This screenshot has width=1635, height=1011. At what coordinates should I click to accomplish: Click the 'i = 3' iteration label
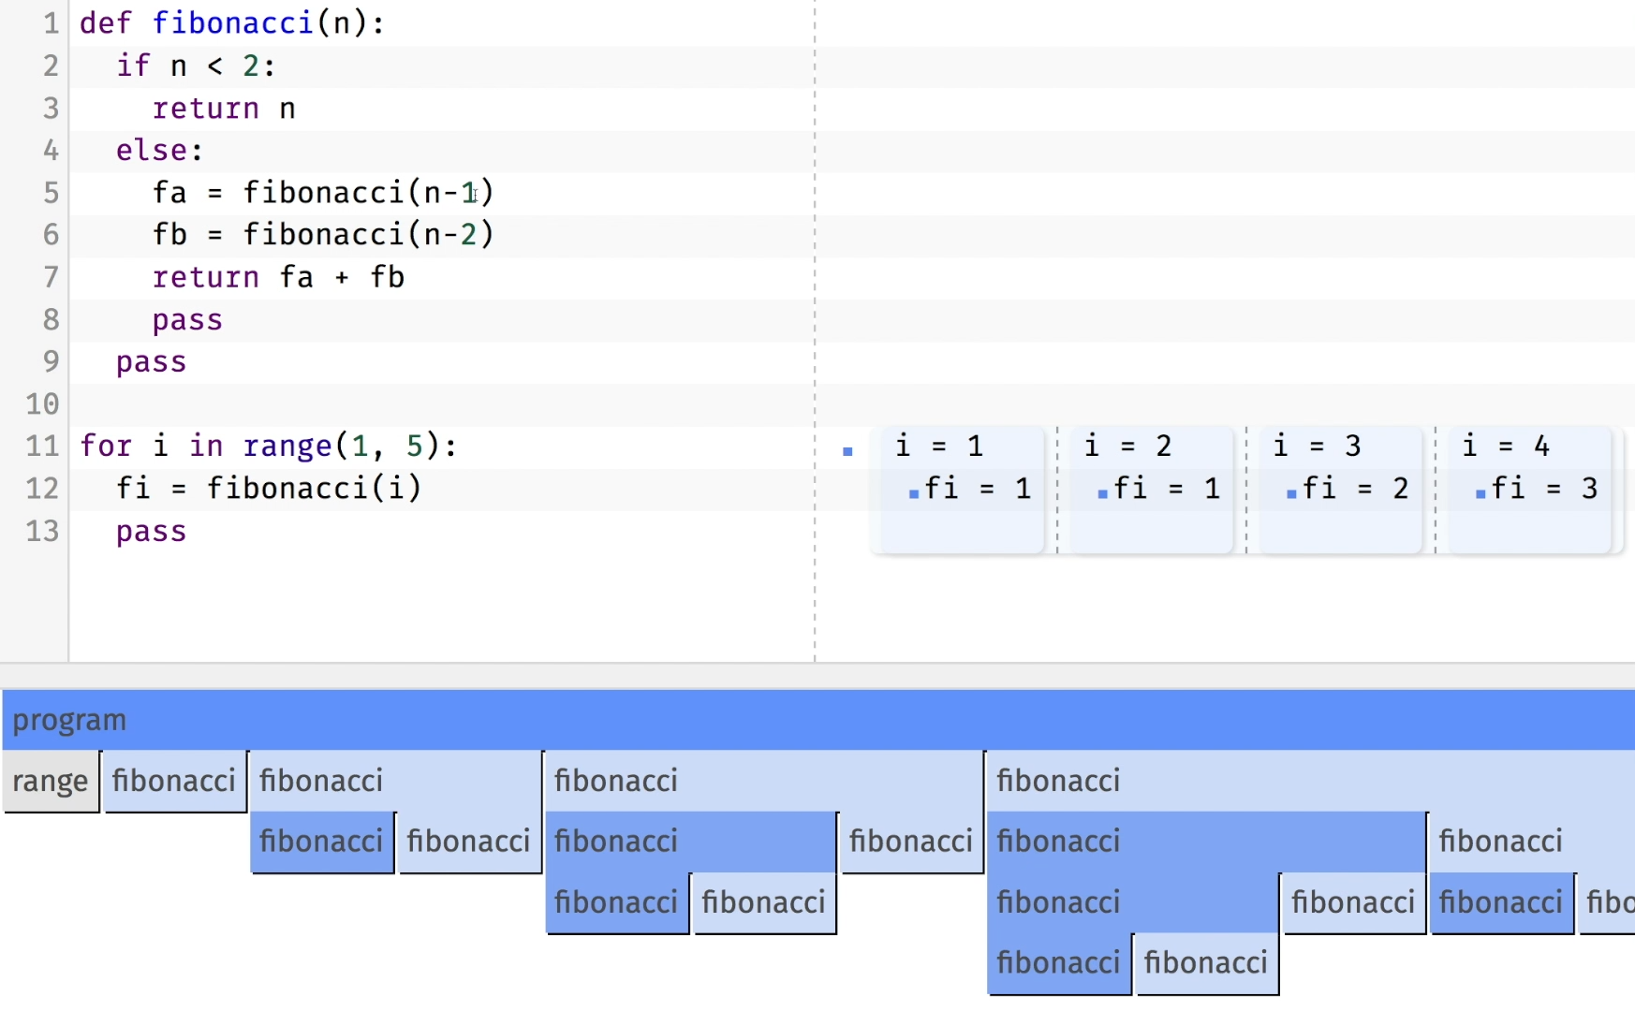coord(1317,446)
